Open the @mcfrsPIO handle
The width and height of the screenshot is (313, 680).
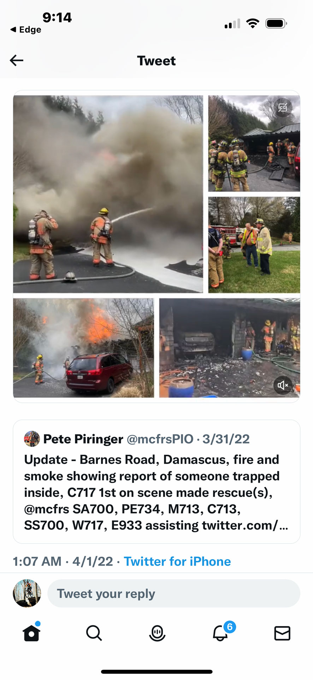click(160, 439)
